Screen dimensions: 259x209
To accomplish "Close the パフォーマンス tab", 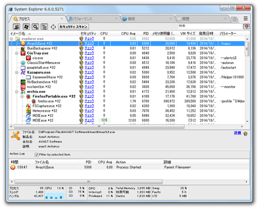I will pos(116,19).
